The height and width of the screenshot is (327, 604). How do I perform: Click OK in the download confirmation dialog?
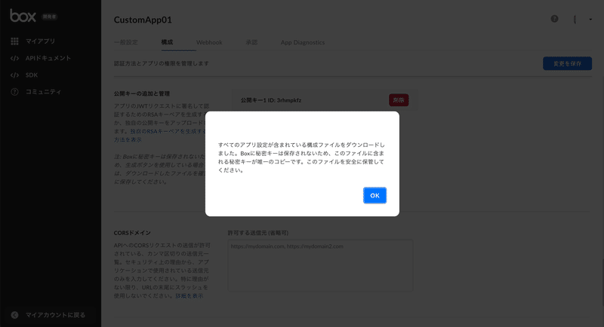point(374,195)
